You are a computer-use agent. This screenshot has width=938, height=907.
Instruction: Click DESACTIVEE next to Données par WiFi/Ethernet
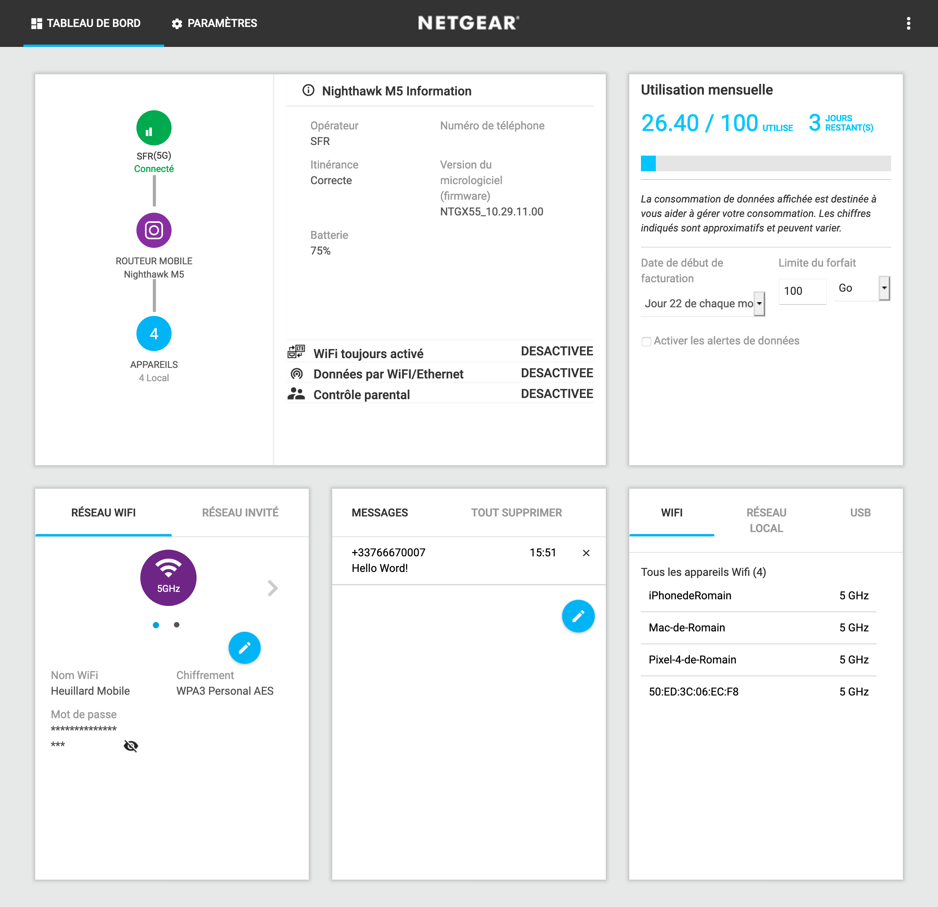(x=557, y=373)
